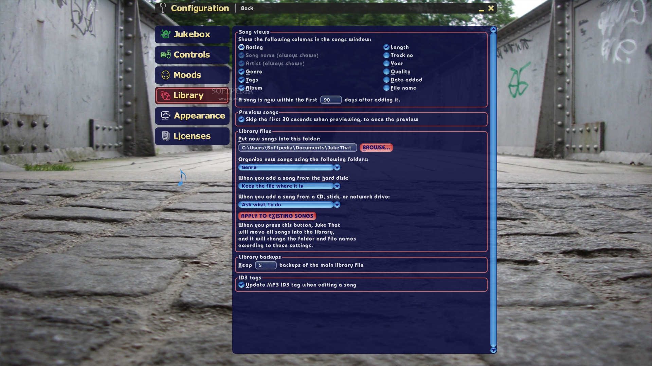Click the library backups count field
Viewport: 652px width, 366px height.
click(x=266, y=265)
